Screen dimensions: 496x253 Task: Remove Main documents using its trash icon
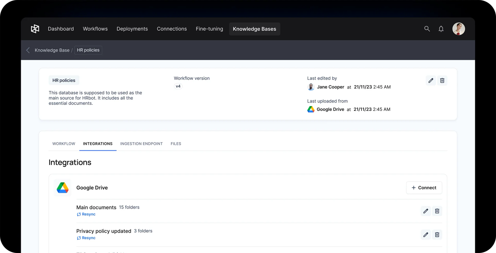click(x=437, y=211)
